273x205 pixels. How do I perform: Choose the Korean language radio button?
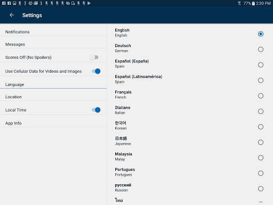(261, 127)
